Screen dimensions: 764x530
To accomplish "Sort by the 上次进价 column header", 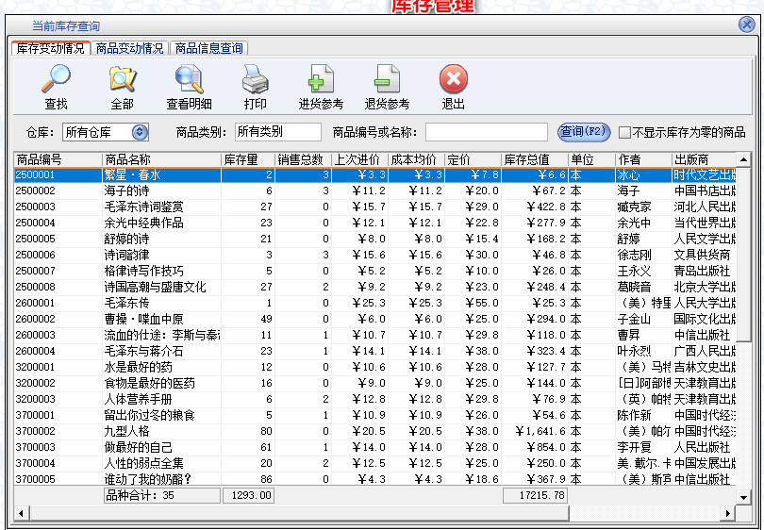I will [359, 159].
